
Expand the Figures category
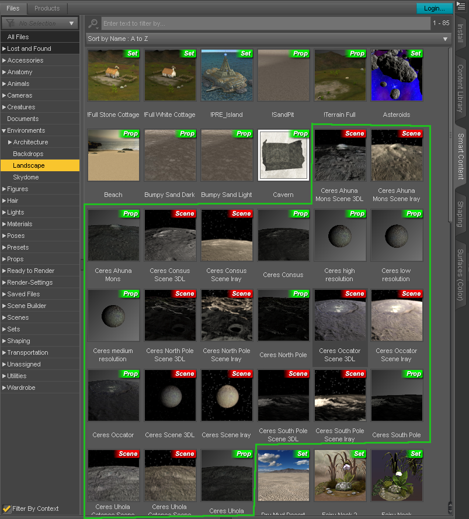click(x=4, y=189)
